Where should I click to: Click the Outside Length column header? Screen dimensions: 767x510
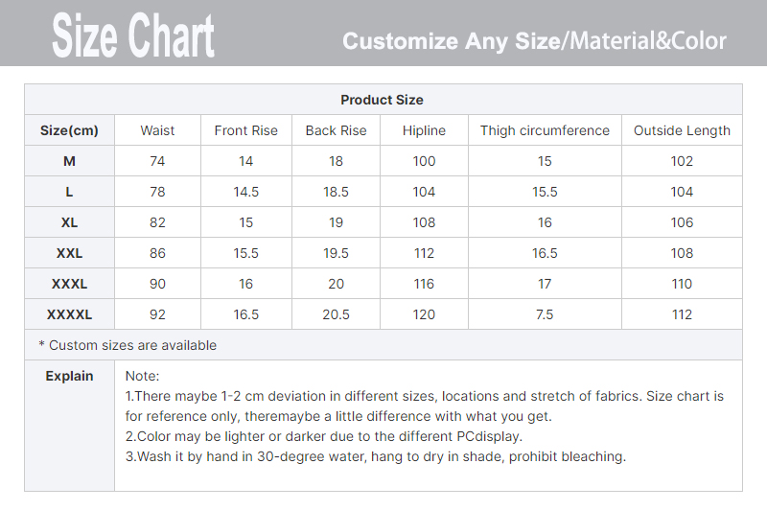682,130
